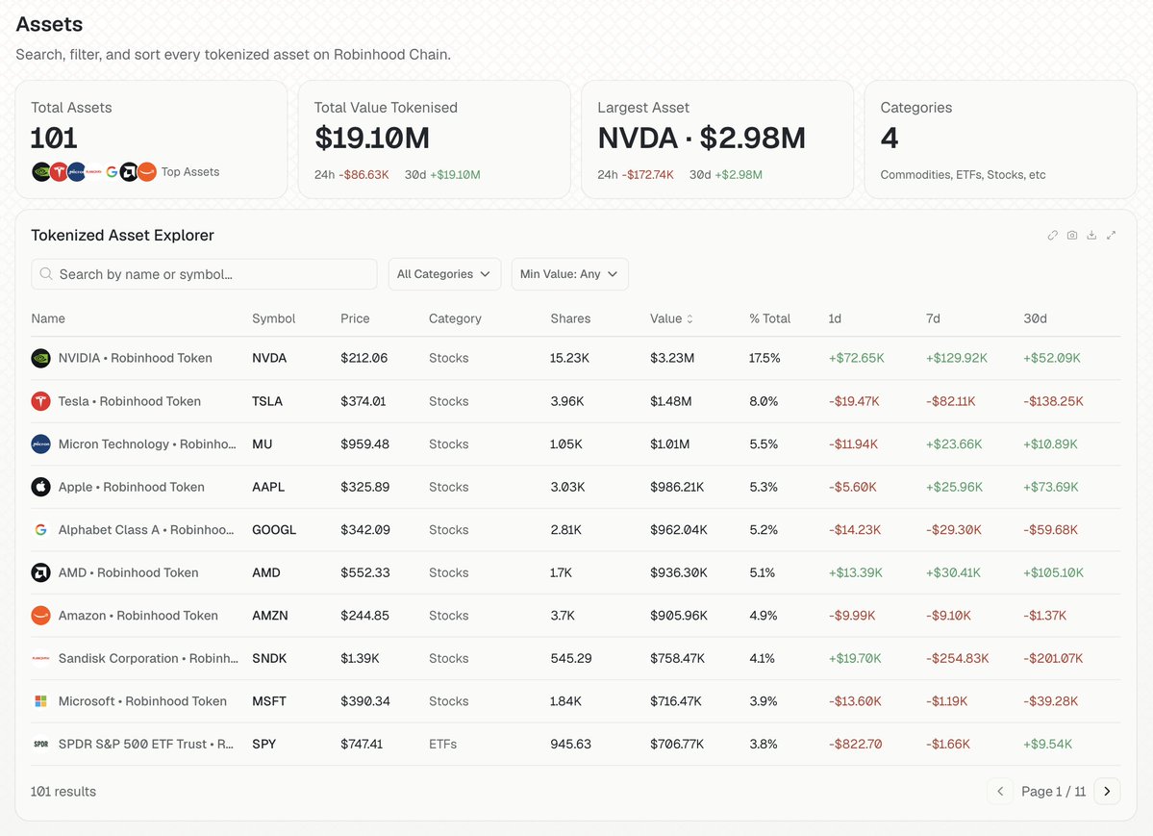The height and width of the screenshot is (836, 1153).
Task: Take screenshot with the camera icon
Action: tap(1072, 236)
